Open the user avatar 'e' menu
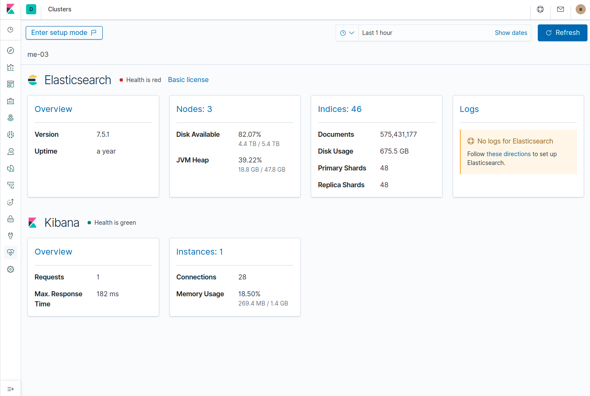The width and height of the screenshot is (590, 396). [x=581, y=9]
